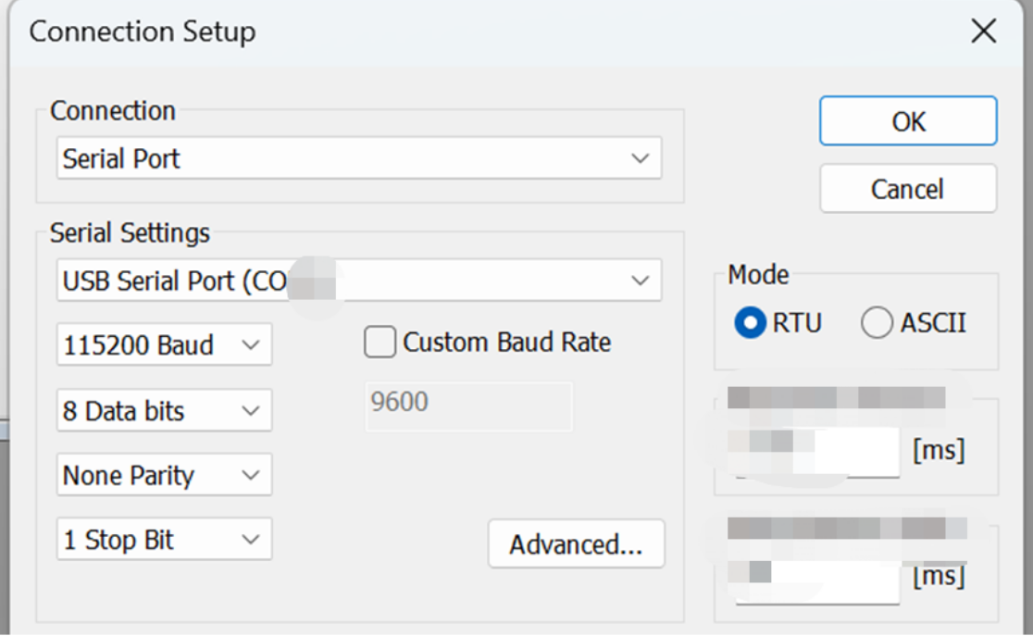Open the Advanced... serial settings

coord(577,544)
